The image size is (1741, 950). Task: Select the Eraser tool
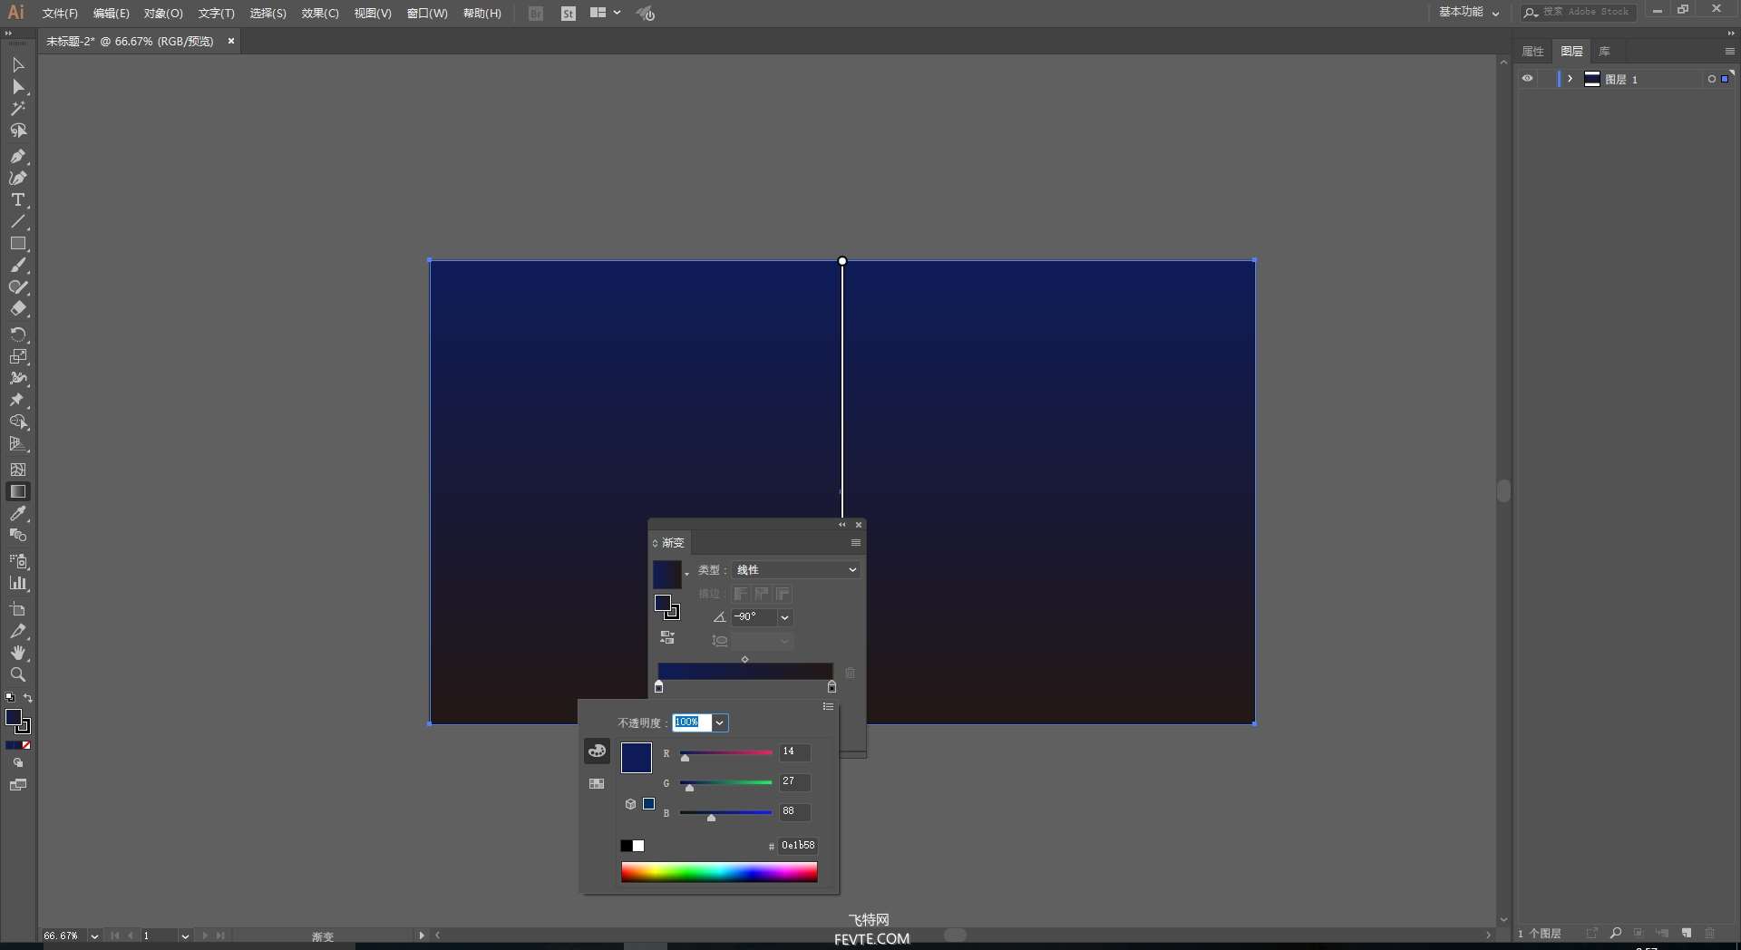tap(17, 309)
